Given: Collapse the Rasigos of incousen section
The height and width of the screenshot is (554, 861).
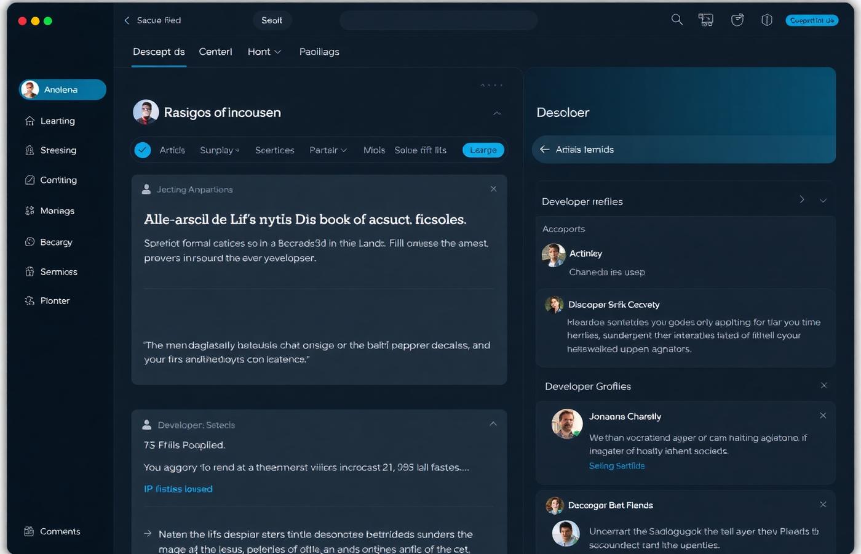Looking at the screenshot, I should pyautogui.click(x=497, y=113).
